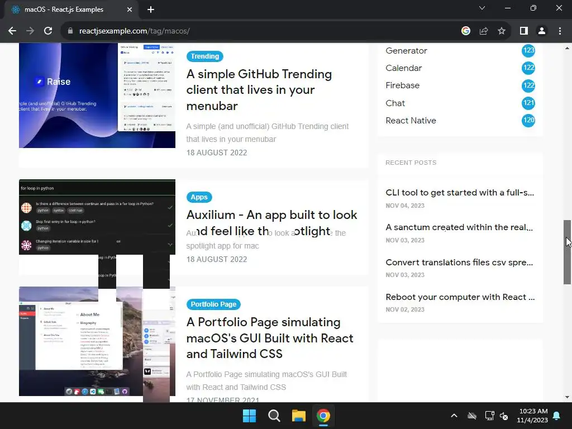Click NOV 02, 2023 date text

pos(405,309)
